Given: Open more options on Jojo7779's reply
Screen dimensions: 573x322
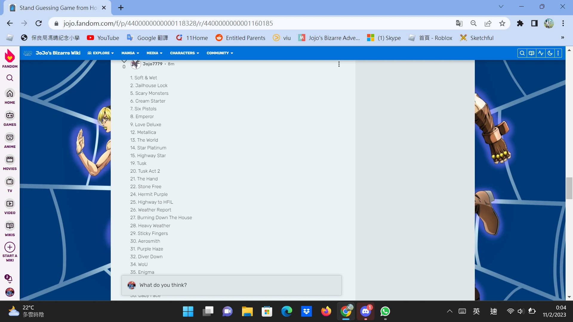Looking at the screenshot, I should 339,64.
